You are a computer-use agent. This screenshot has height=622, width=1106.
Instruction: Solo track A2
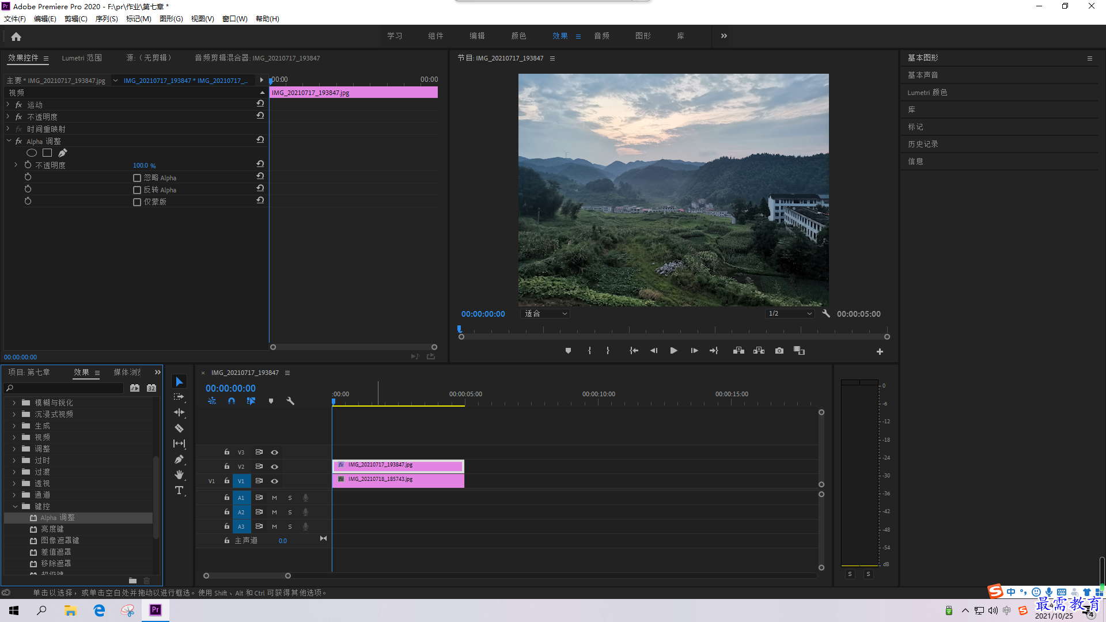pyautogui.click(x=290, y=512)
